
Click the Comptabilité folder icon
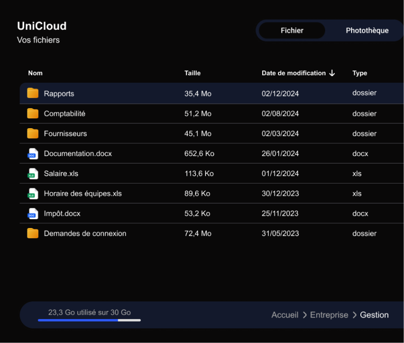(32, 113)
